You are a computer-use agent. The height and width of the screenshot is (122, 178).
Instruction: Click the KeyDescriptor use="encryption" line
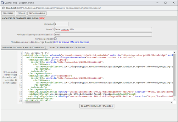50,76
